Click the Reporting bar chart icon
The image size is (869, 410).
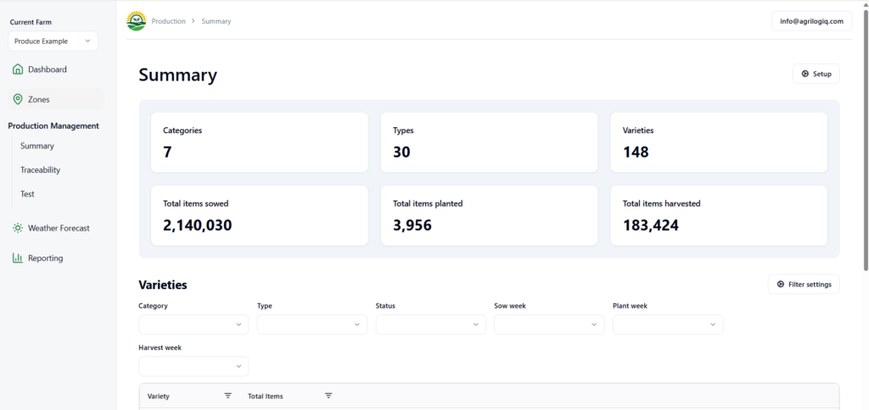point(18,258)
